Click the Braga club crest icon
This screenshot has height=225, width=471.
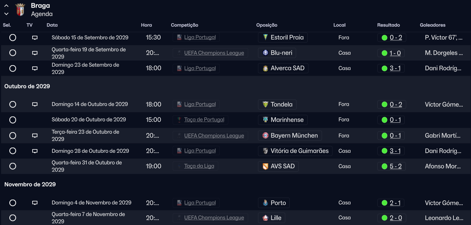click(x=20, y=10)
